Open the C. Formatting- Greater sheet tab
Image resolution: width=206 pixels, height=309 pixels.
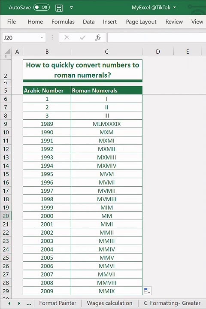point(172,303)
